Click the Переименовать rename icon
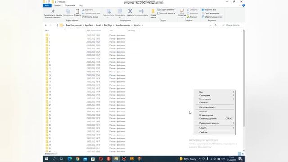The width and height of the screenshot is (288, 162). pyautogui.click(x=141, y=11)
